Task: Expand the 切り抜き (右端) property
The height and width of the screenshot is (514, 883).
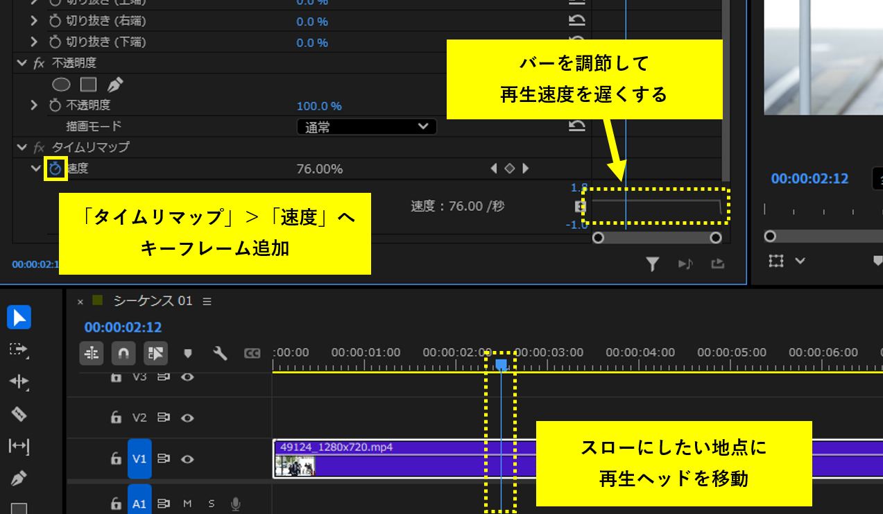Action: point(33,22)
